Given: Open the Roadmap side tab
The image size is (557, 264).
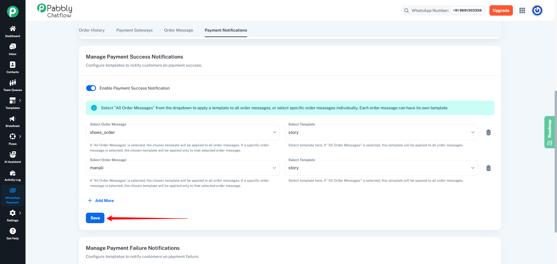Looking at the screenshot, I should point(549,132).
